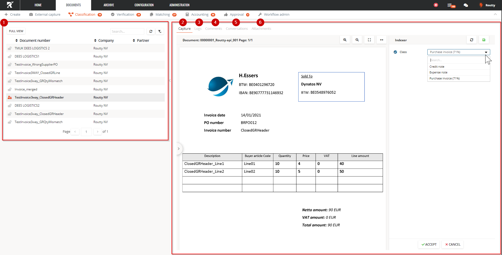502x255 pixels.
Task: Click the fullscreen expand document icon
Action: (x=369, y=40)
